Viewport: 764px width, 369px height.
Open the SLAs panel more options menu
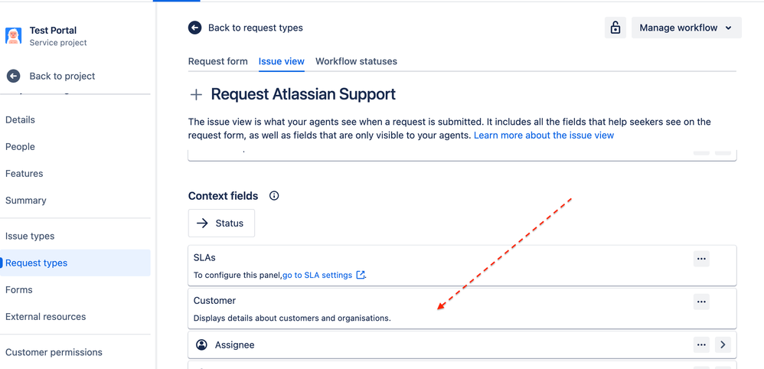click(701, 259)
